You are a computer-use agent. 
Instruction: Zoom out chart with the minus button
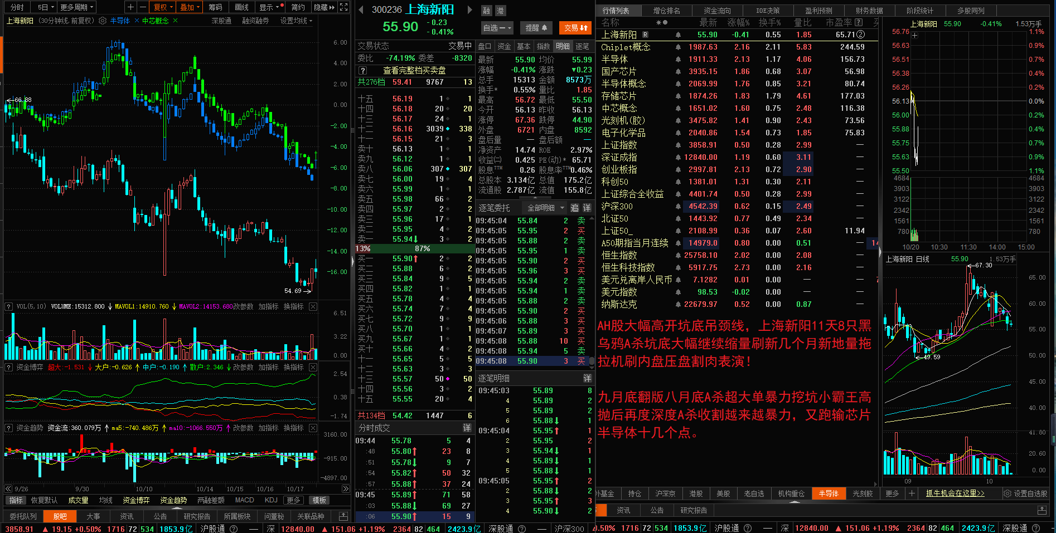coord(143,7)
